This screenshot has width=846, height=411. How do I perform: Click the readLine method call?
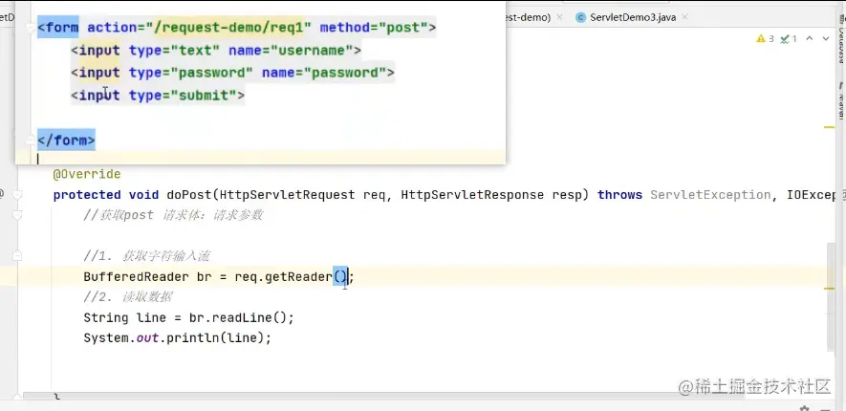pos(242,317)
